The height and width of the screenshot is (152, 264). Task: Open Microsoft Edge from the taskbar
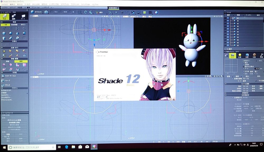click(67, 147)
